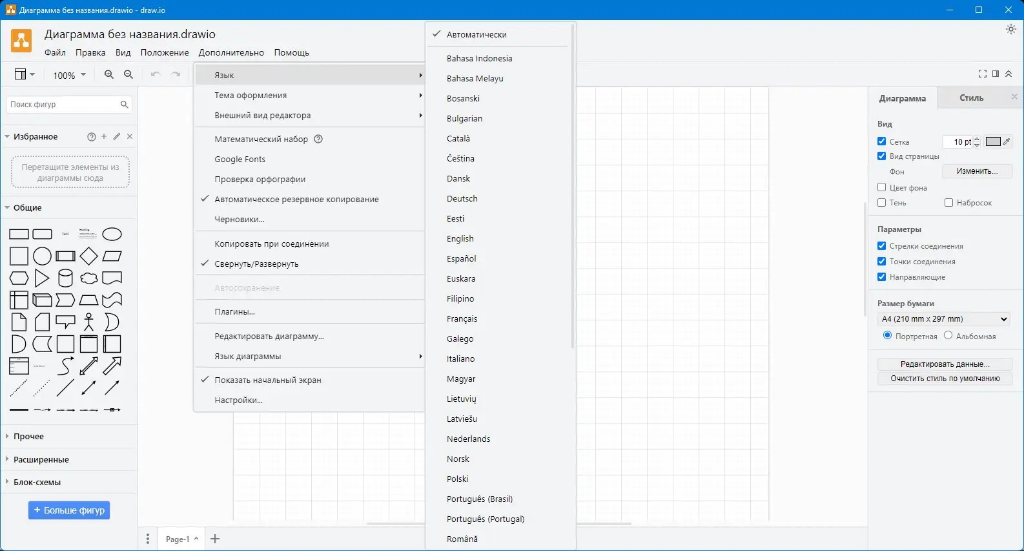
Task: Toggle the Сетка checkbox
Action: coord(881,141)
